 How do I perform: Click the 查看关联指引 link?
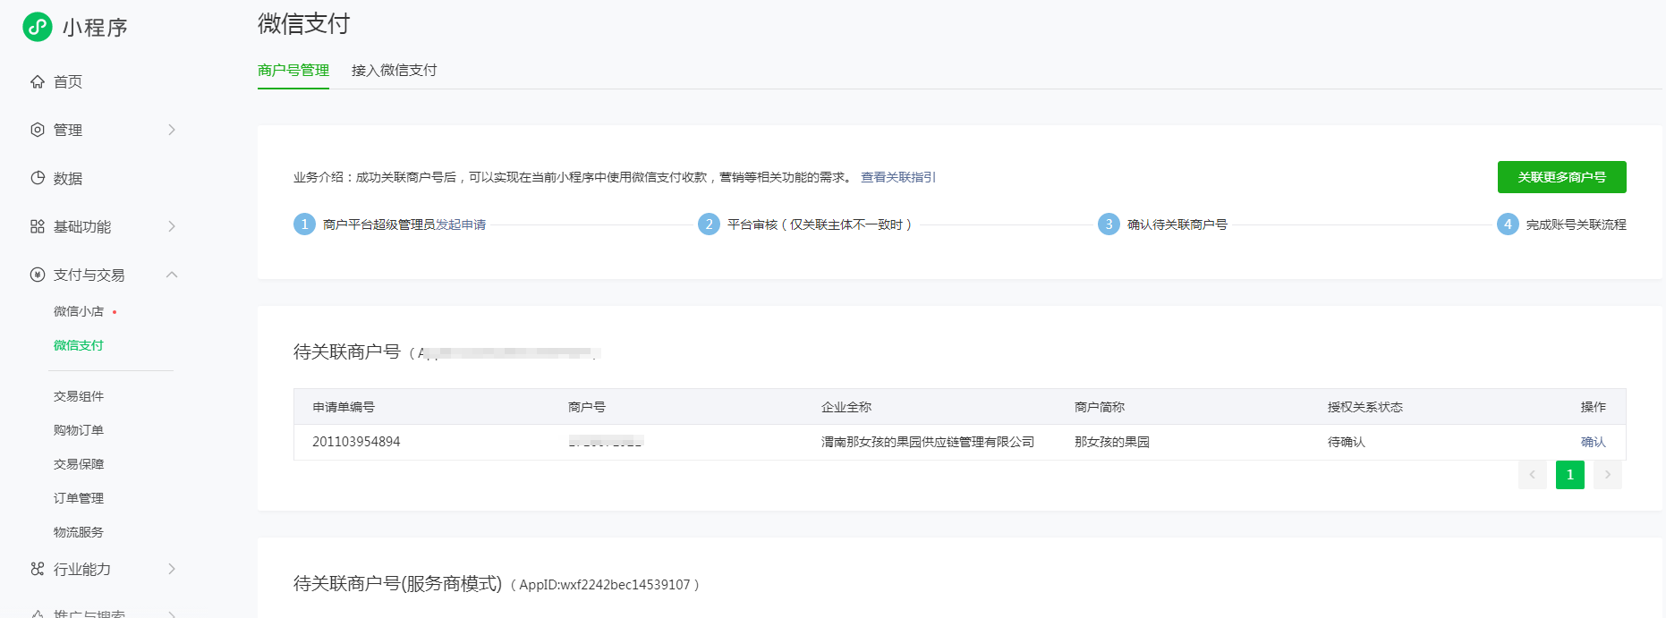(898, 177)
